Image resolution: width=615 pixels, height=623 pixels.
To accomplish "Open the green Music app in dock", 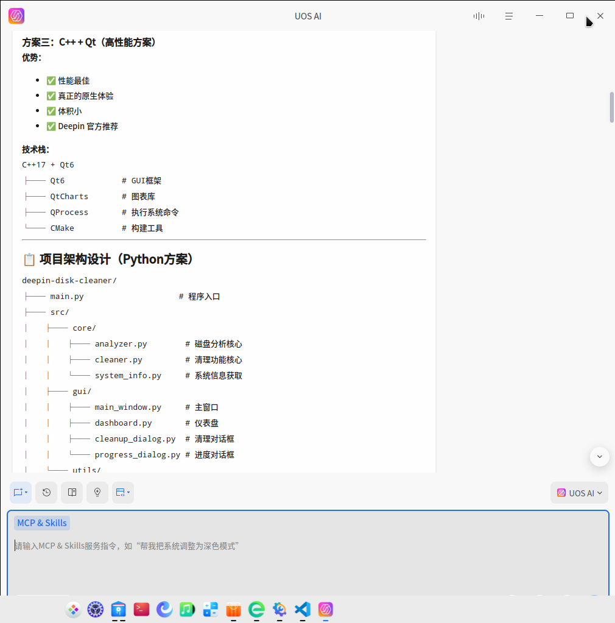I will click(188, 609).
